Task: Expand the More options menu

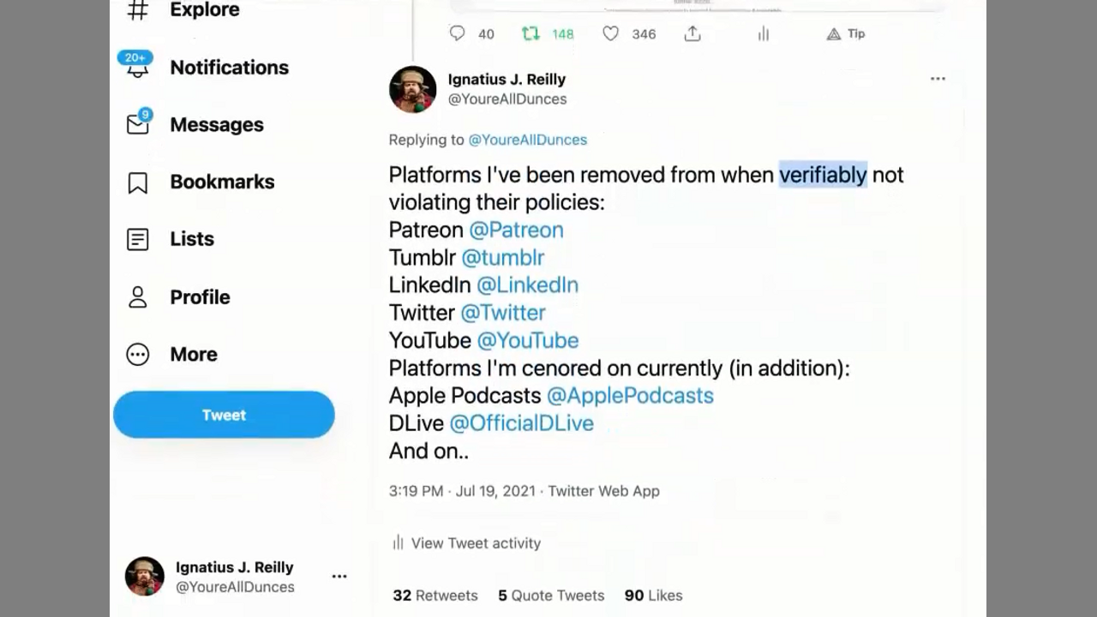Action: pyautogui.click(x=193, y=354)
